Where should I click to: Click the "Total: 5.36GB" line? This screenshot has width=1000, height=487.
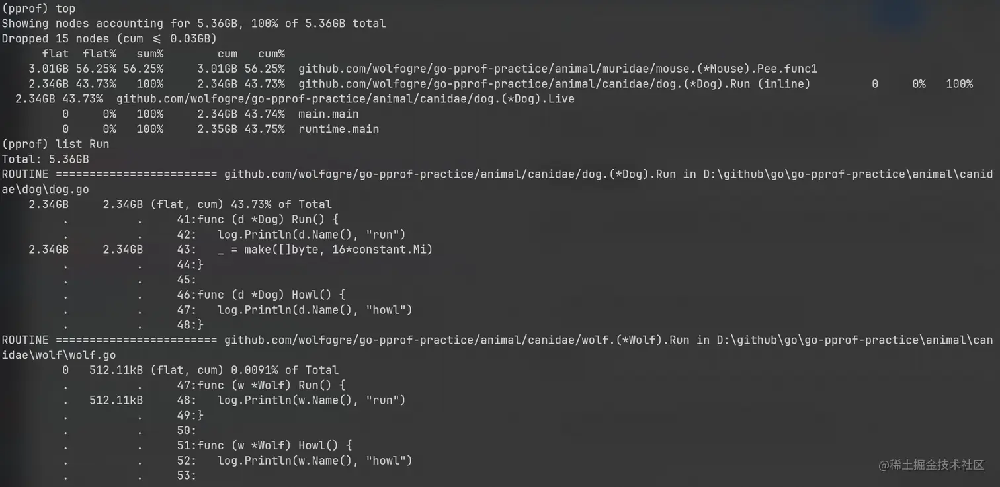45,159
